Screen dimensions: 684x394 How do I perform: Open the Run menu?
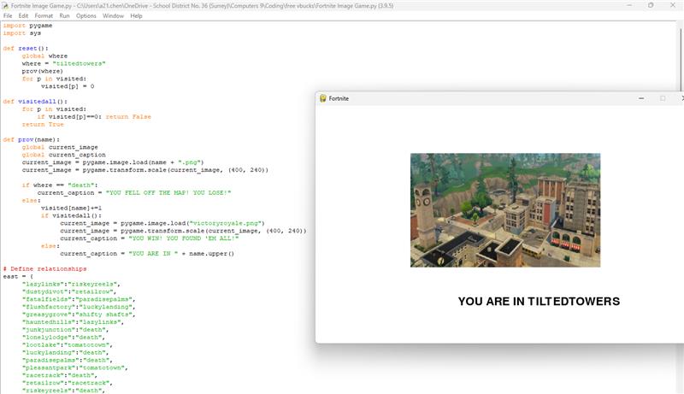64,15
